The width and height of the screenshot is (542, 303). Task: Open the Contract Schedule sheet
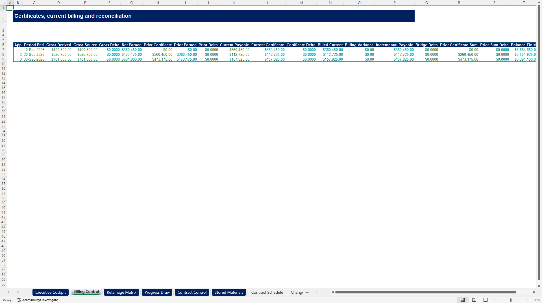pos(267,292)
